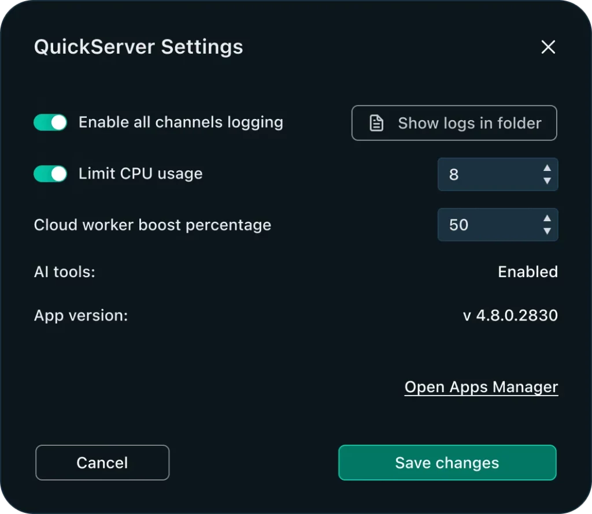The height and width of the screenshot is (514, 592).
Task: Save changes with the green button
Action: click(x=447, y=463)
